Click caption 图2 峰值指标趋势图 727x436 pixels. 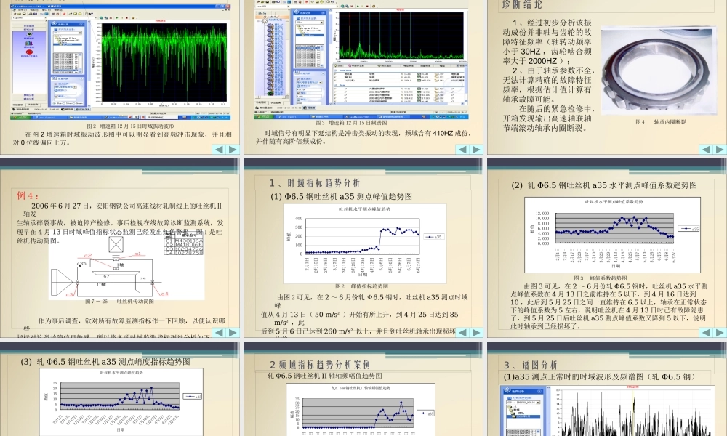(361, 286)
